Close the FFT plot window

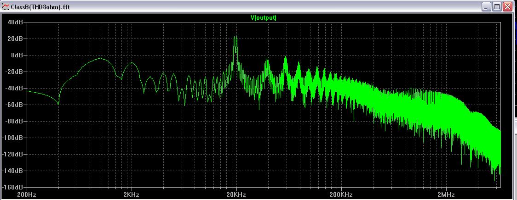coord(507,6)
